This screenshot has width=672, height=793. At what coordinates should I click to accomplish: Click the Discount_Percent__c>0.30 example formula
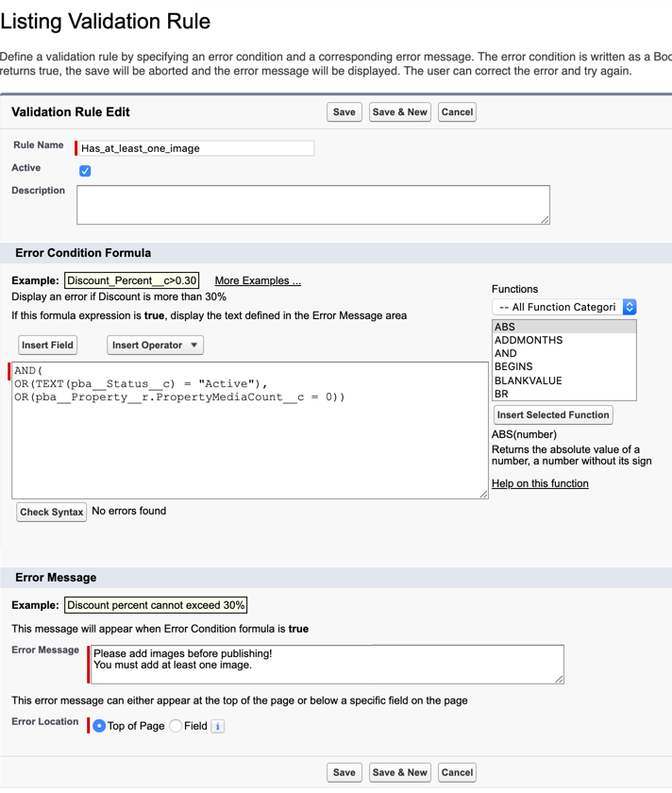pos(131,280)
